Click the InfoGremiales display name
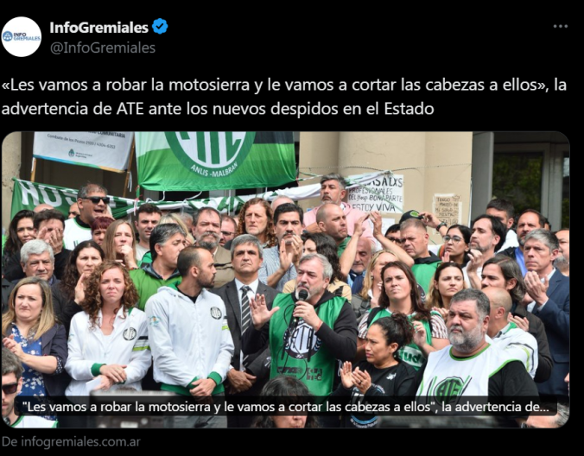 coord(99,27)
